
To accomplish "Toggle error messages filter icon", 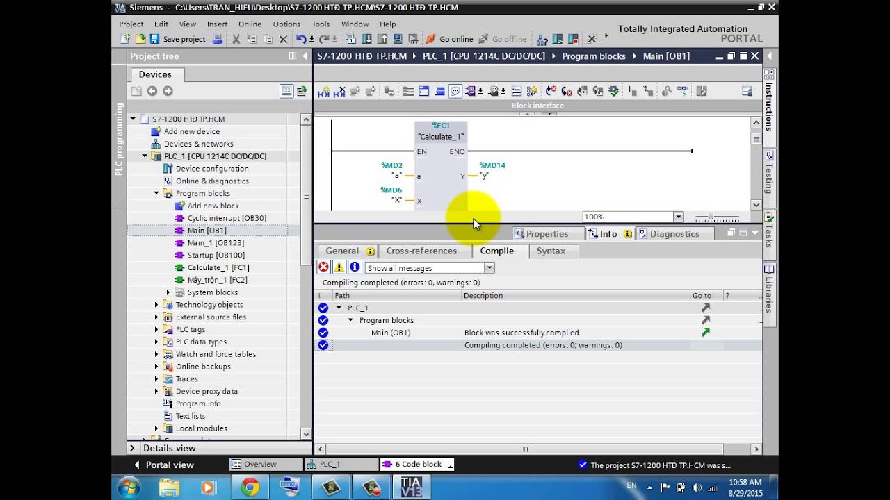I will pyautogui.click(x=323, y=267).
